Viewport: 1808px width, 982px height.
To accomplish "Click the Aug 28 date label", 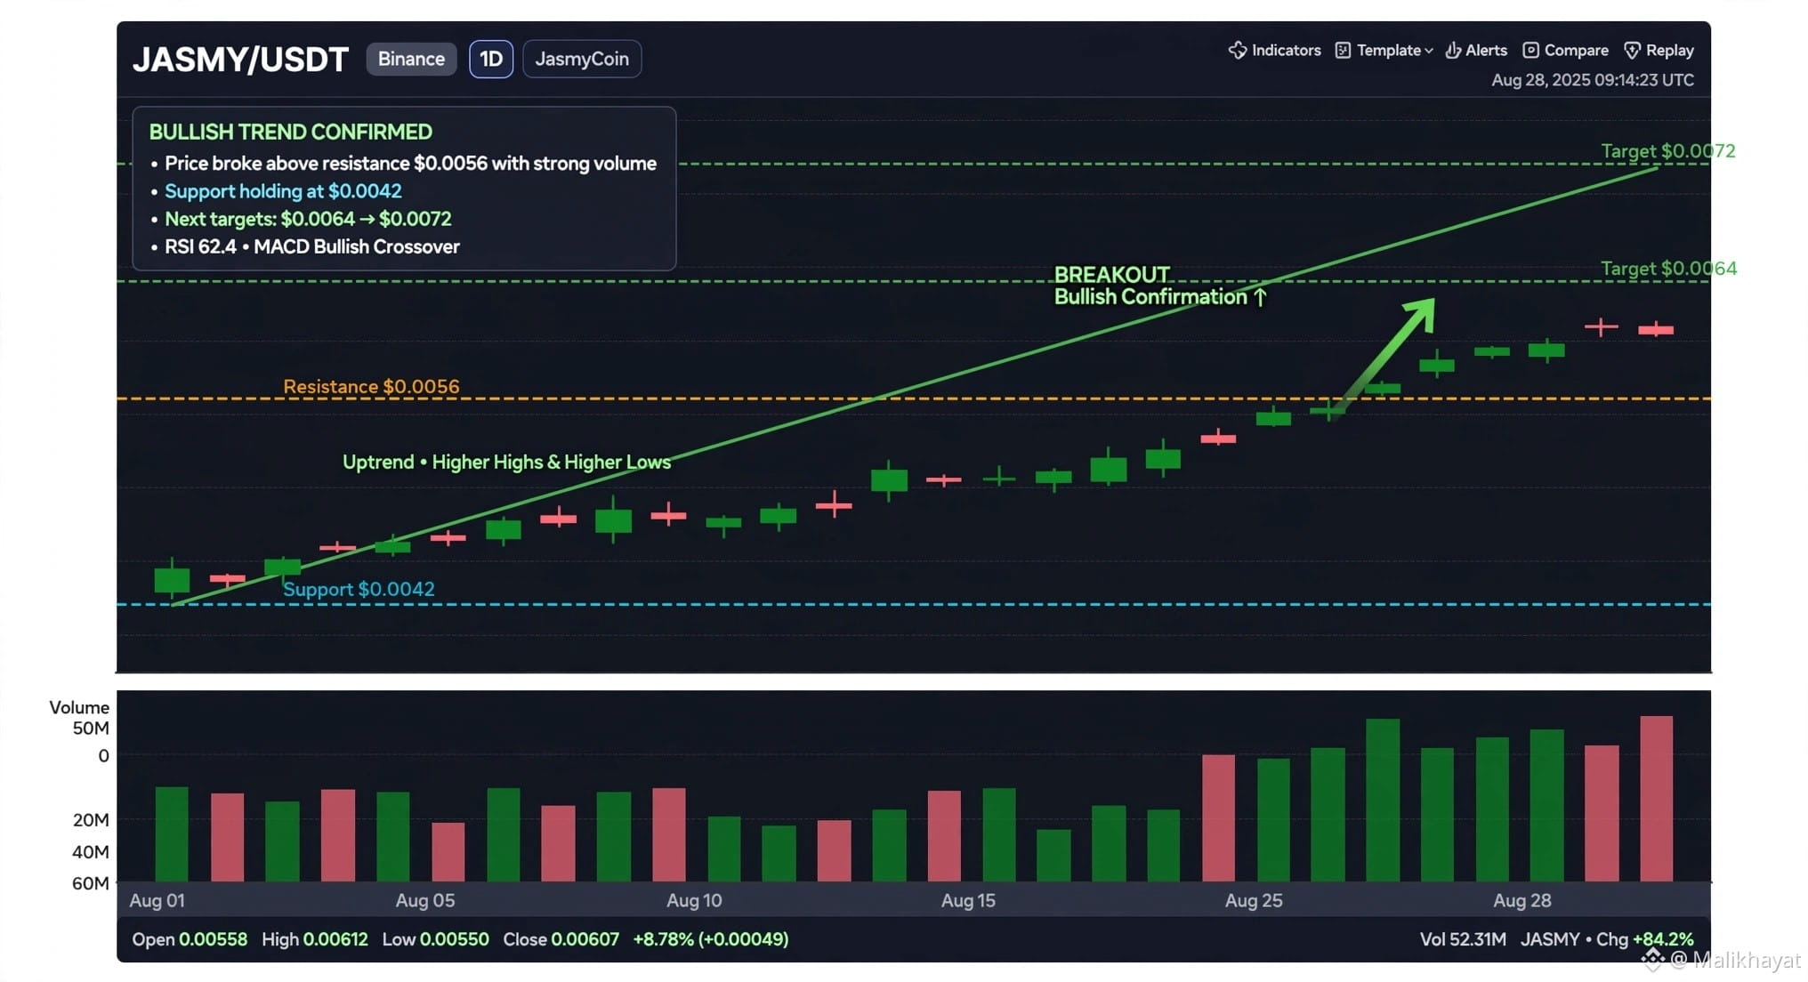I will pos(1521,900).
